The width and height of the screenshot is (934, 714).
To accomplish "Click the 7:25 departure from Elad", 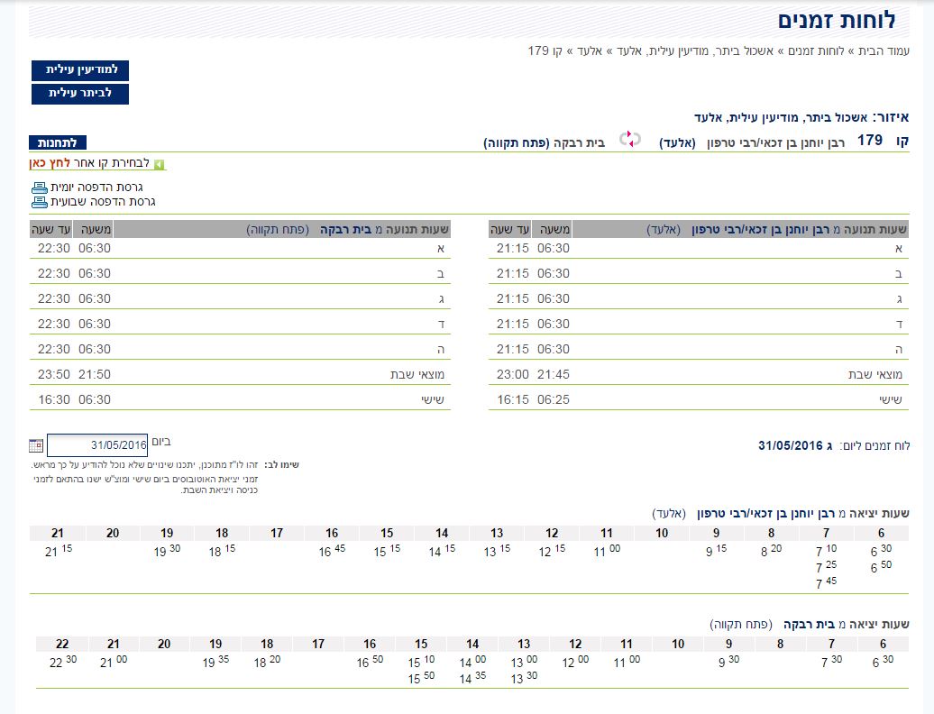I will (826, 566).
